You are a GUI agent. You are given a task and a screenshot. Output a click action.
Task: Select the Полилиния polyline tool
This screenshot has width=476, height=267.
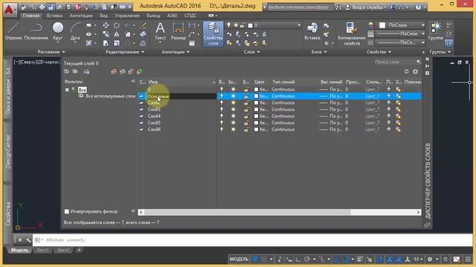(36, 31)
